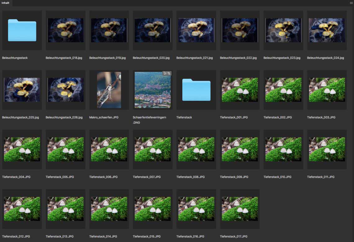
Task: Select thumbnail Beleuchtungsstack_026.jpg
Action: (x=66, y=90)
